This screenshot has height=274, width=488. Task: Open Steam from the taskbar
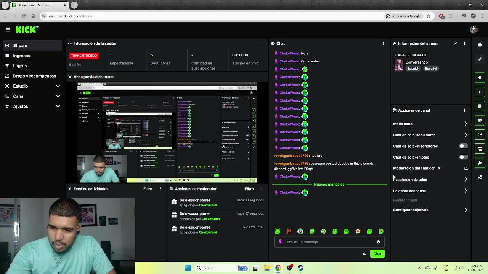point(301,268)
